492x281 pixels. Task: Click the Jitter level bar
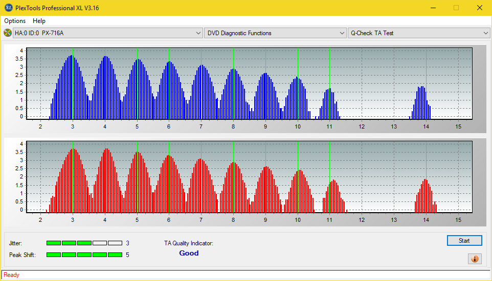tap(84, 243)
